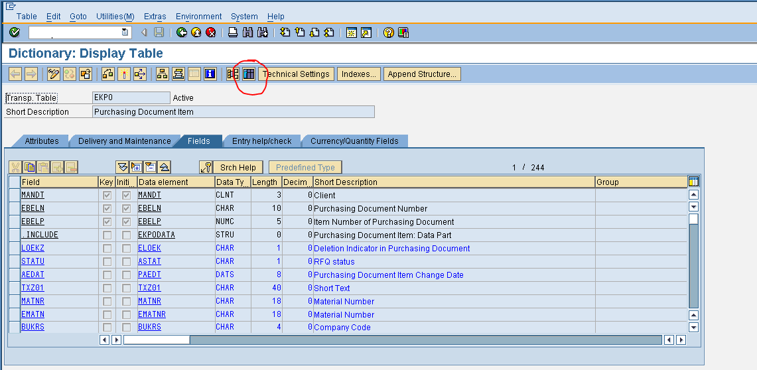The width and height of the screenshot is (757, 370).
Task: Switch to Delivery and Maintenance tab
Action: pyautogui.click(x=125, y=141)
